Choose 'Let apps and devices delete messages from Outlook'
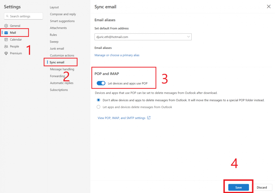 coord(98,107)
